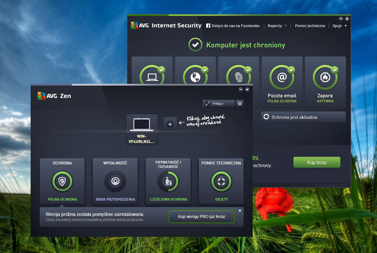Click AKTYWNA status under Zapora
The height and width of the screenshot is (253, 377).
[x=325, y=101]
